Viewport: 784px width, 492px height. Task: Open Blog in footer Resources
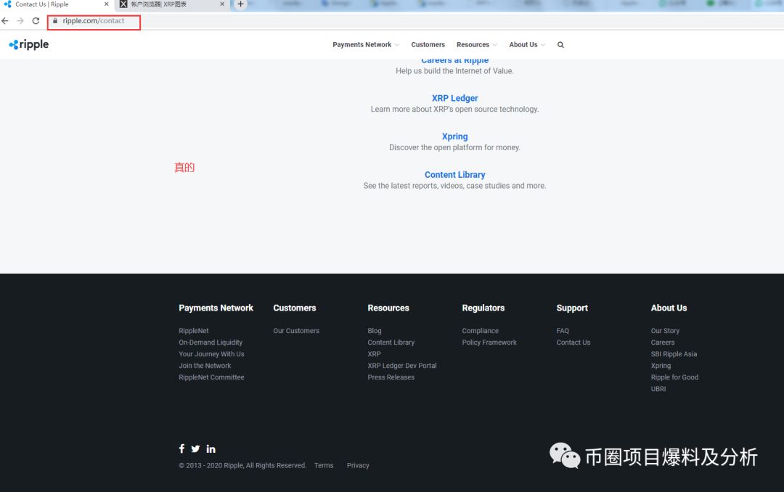(x=375, y=330)
